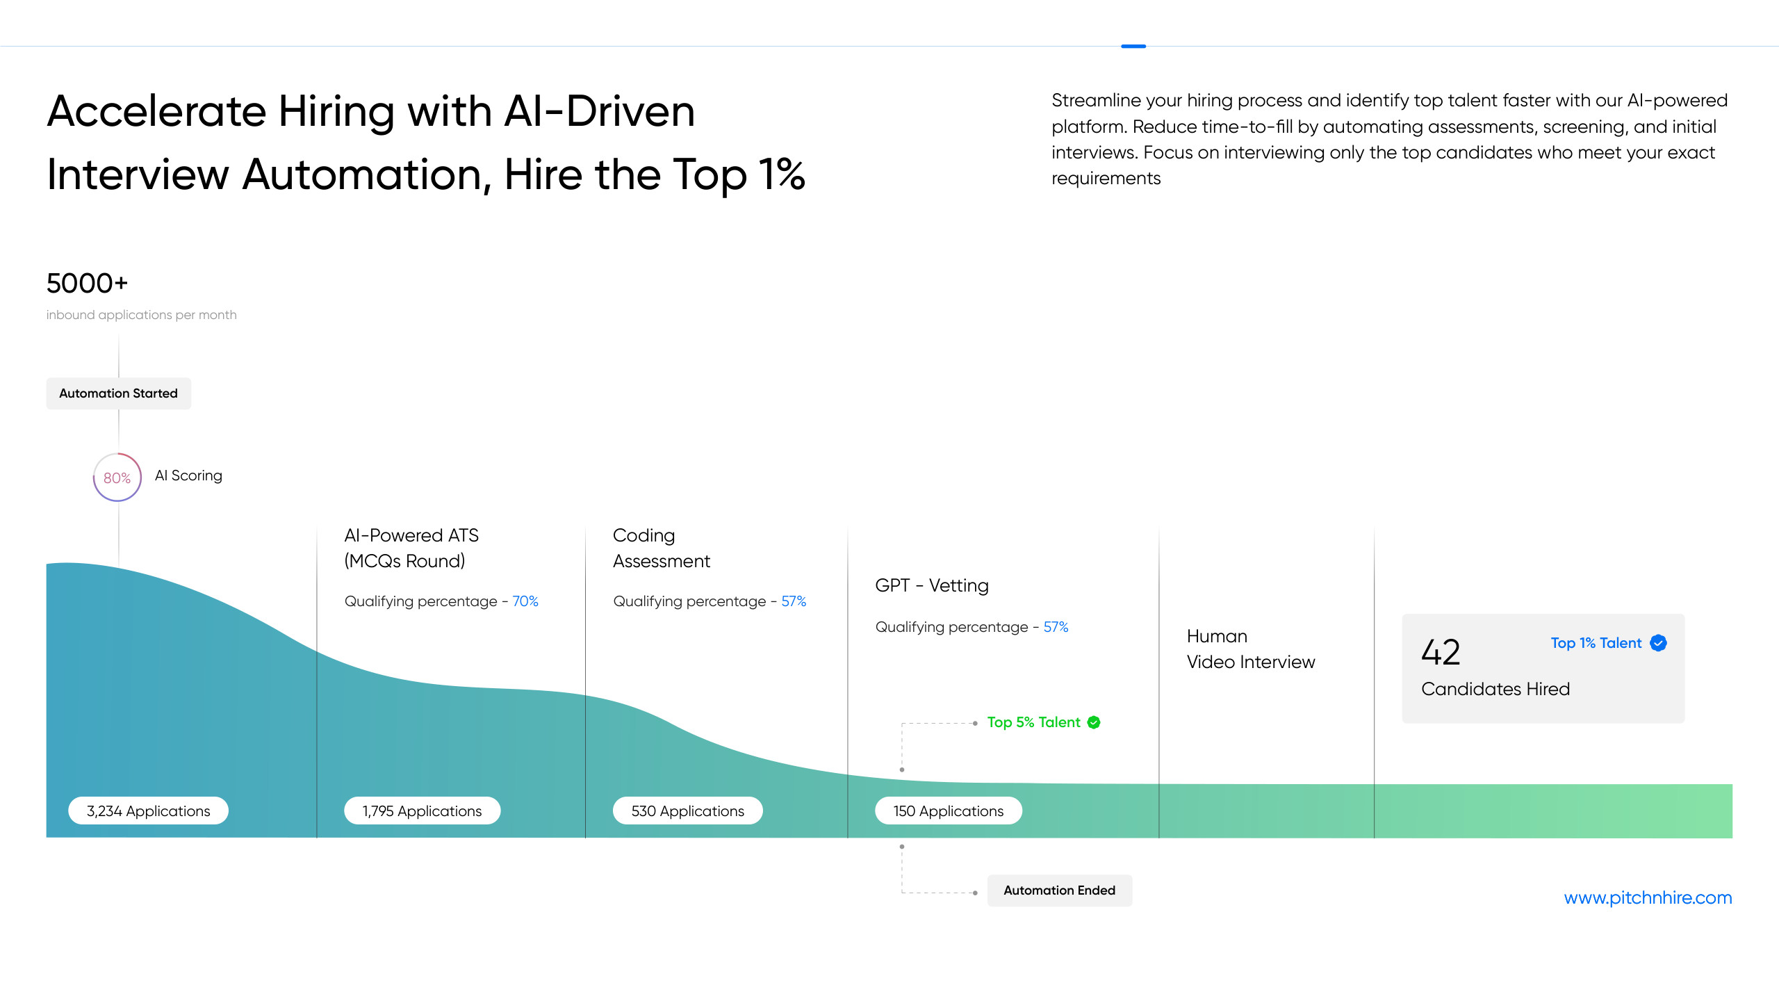The width and height of the screenshot is (1779, 1001).
Task: Select the 530 Applications pill
Action: tap(688, 811)
